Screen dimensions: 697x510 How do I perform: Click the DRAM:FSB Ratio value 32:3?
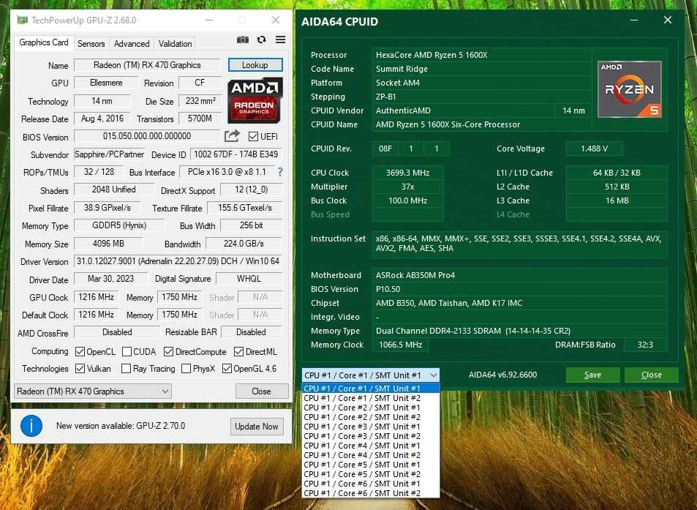(x=645, y=345)
